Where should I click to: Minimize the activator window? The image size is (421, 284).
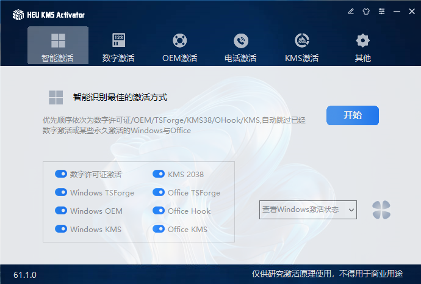pyautogui.click(x=397, y=11)
